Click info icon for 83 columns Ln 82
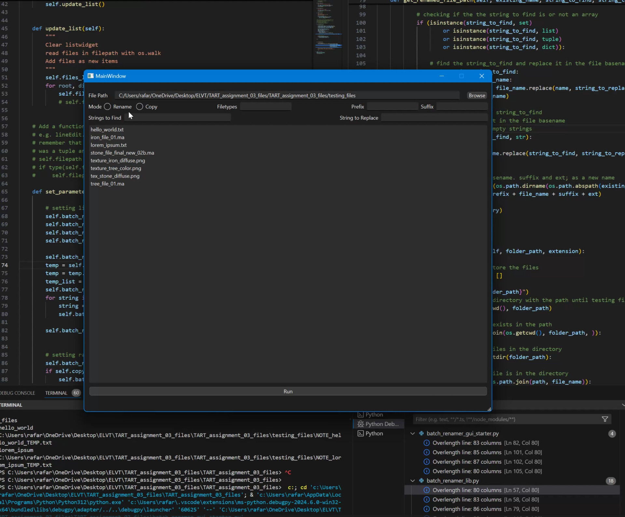Viewport: 625px width, 517px height. [426, 443]
